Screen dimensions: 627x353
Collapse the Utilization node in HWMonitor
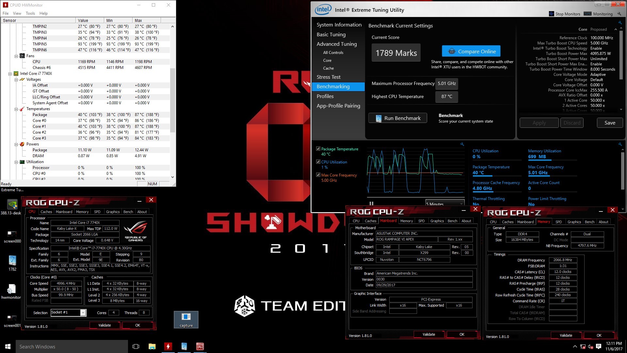16,162
